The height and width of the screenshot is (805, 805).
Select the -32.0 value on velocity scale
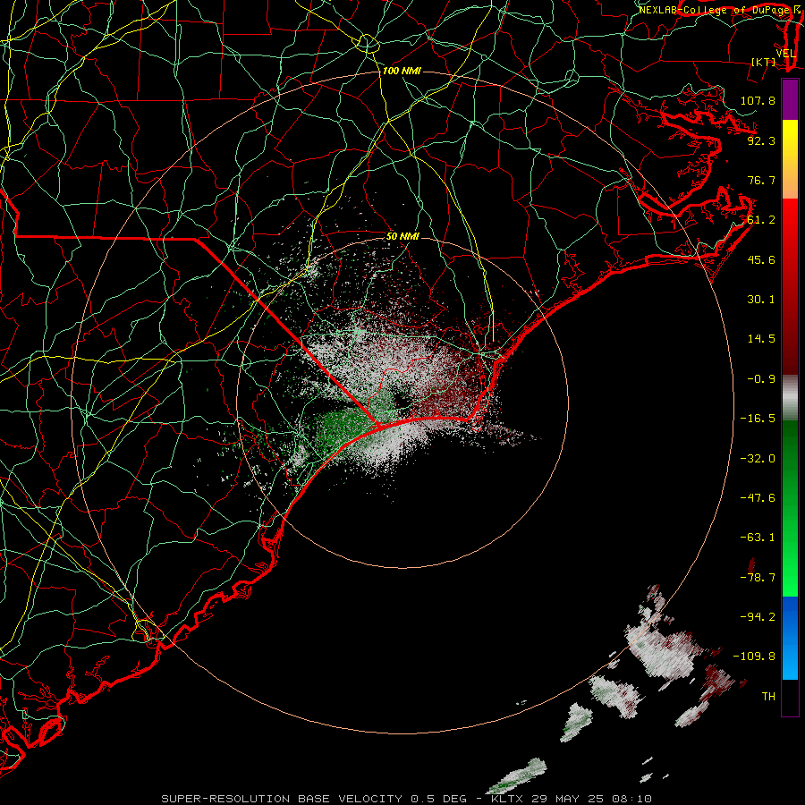[x=758, y=459]
